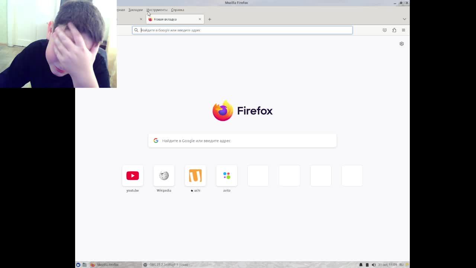Click the RU keyboard layout indicator
Image resolution: width=476 pixels, height=268 pixels.
tap(401, 265)
